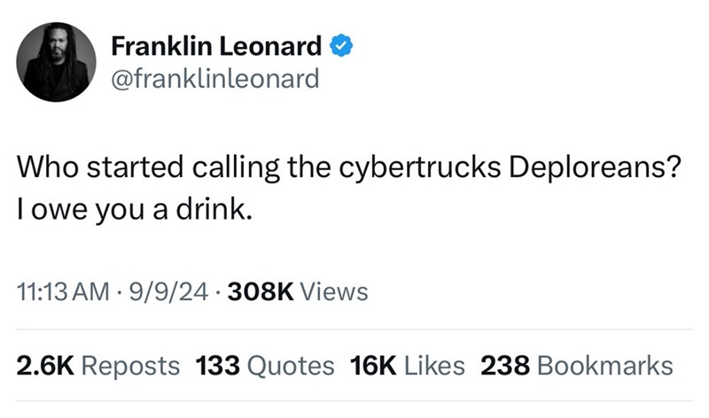Open Franklin Leonard's profile picture
The height and width of the screenshot is (418, 709).
(x=57, y=61)
